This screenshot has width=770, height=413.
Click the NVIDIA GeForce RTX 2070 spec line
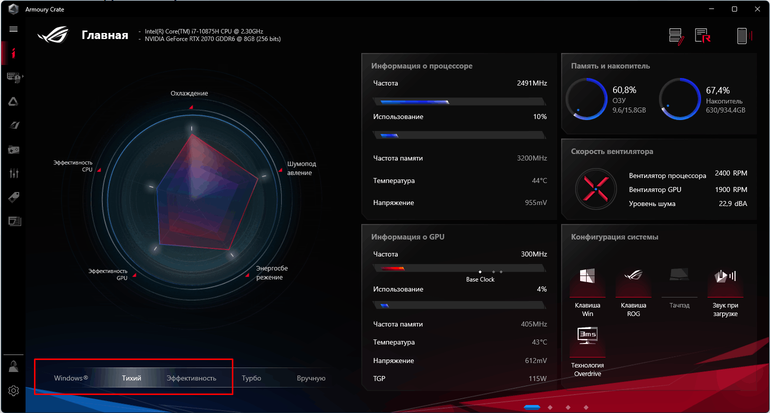point(212,39)
